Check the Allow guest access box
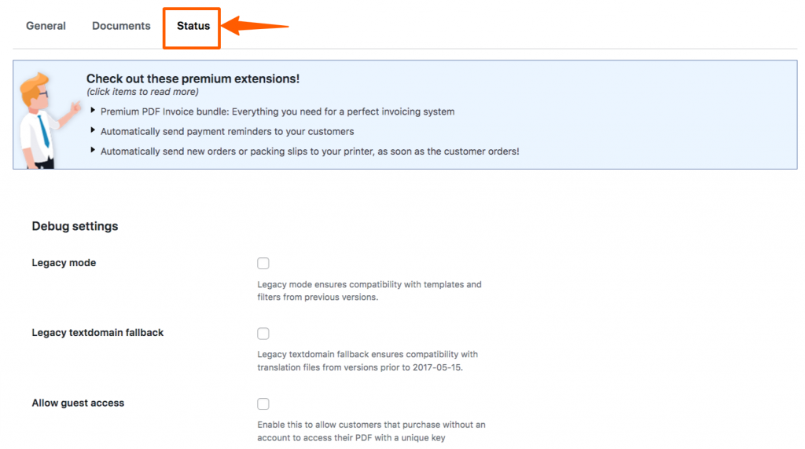 click(x=263, y=404)
